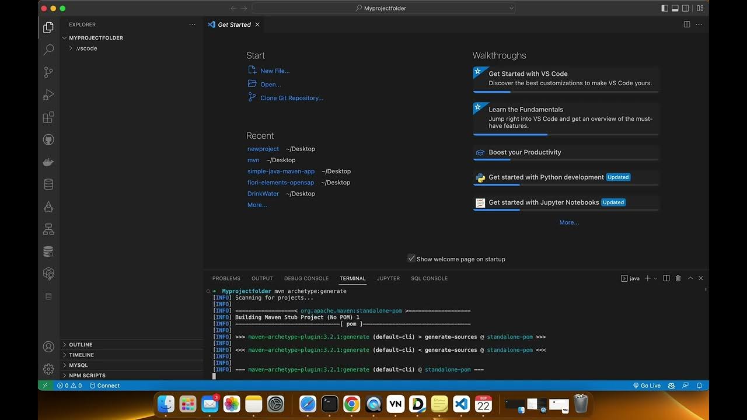The height and width of the screenshot is (420, 747).
Task: Maximize panel with the up chevron
Action: 690,278
